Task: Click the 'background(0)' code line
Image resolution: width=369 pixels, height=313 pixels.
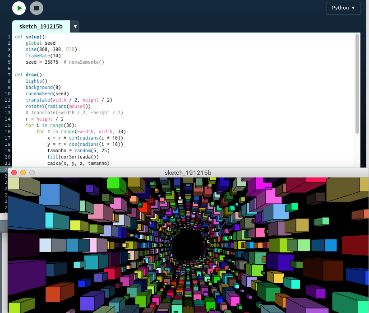Action: point(43,88)
